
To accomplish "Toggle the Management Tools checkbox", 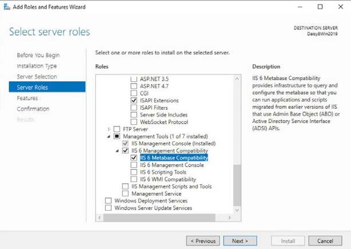I will click(117, 136).
